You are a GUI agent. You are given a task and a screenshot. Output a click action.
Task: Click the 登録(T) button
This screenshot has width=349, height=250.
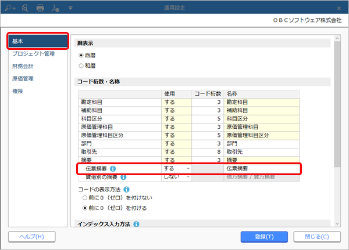click(264, 237)
